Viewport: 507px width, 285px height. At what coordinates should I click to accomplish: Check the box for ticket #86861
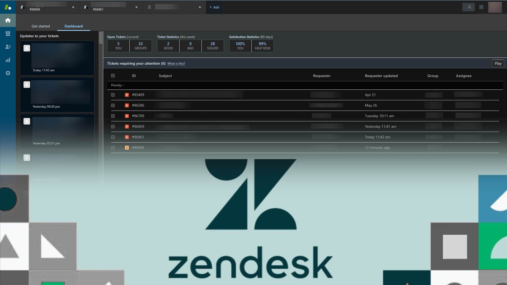coord(113,137)
